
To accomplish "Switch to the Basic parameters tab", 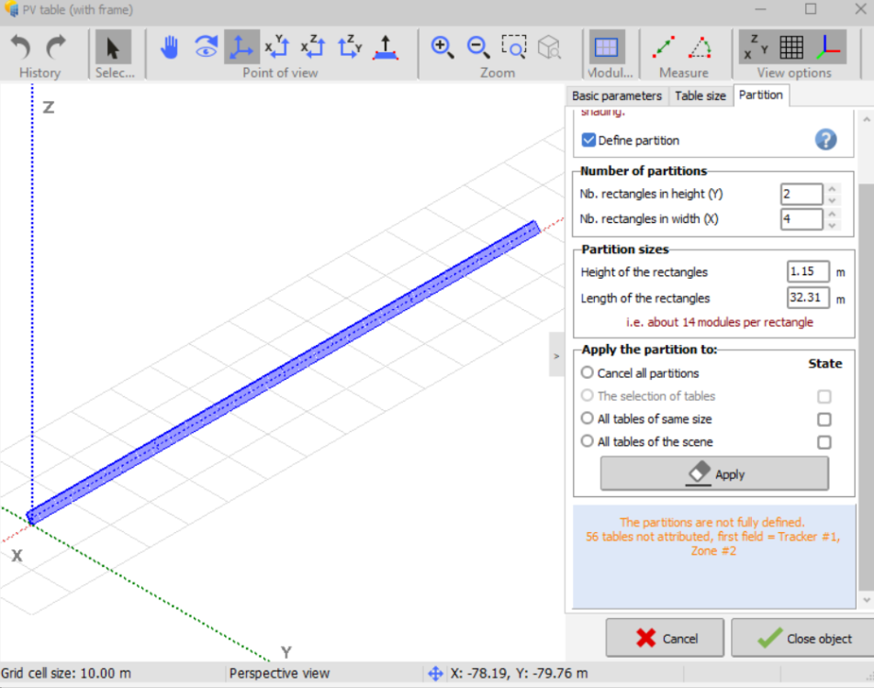I will [616, 95].
